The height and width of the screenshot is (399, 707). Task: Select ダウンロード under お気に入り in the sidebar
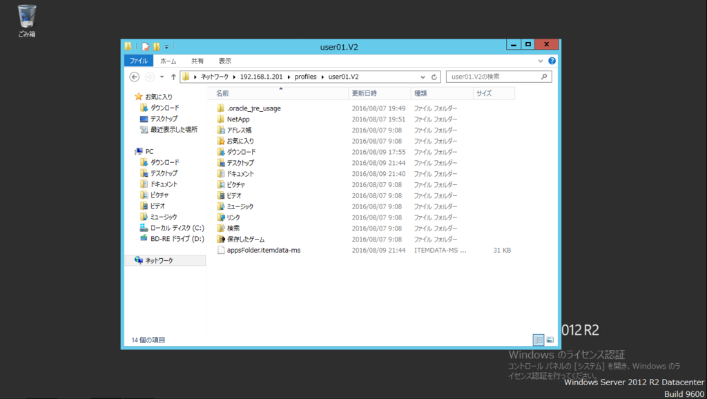click(159, 108)
